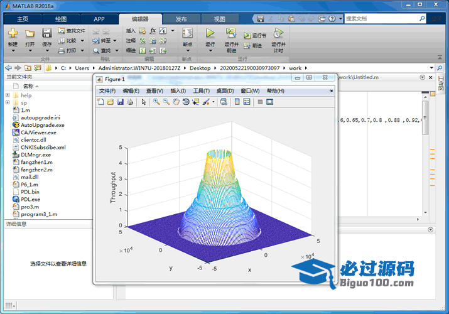The height and width of the screenshot is (314, 449).
Task: Select fangzhen1.m in the file list
Action: 36,162
